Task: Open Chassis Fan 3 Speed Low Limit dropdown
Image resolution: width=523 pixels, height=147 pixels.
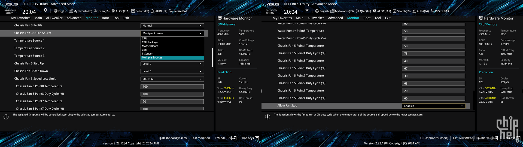Action: pyautogui.click(x=172, y=79)
